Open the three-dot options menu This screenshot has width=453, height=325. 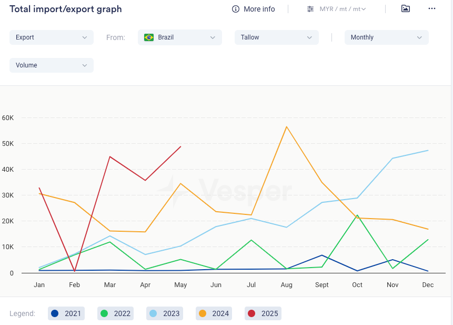[x=432, y=8]
